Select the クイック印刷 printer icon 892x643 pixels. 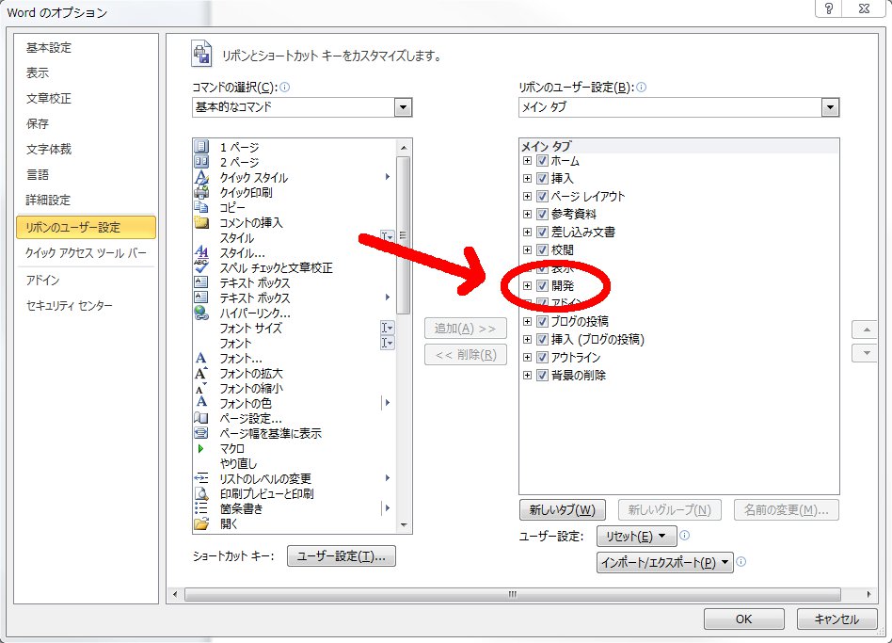pyautogui.click(x=200, y=192)
